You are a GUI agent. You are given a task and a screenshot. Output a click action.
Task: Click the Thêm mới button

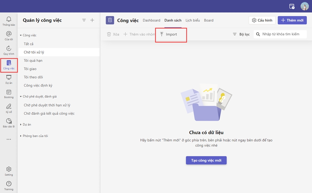(292, 20)
